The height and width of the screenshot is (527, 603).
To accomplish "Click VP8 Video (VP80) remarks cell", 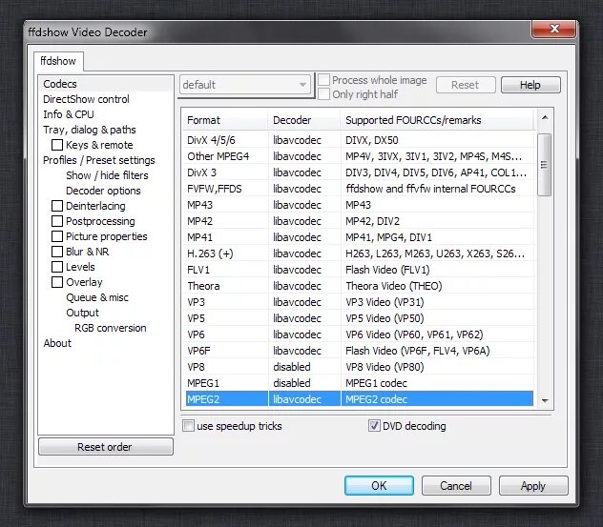I will (x=437, y=367).
